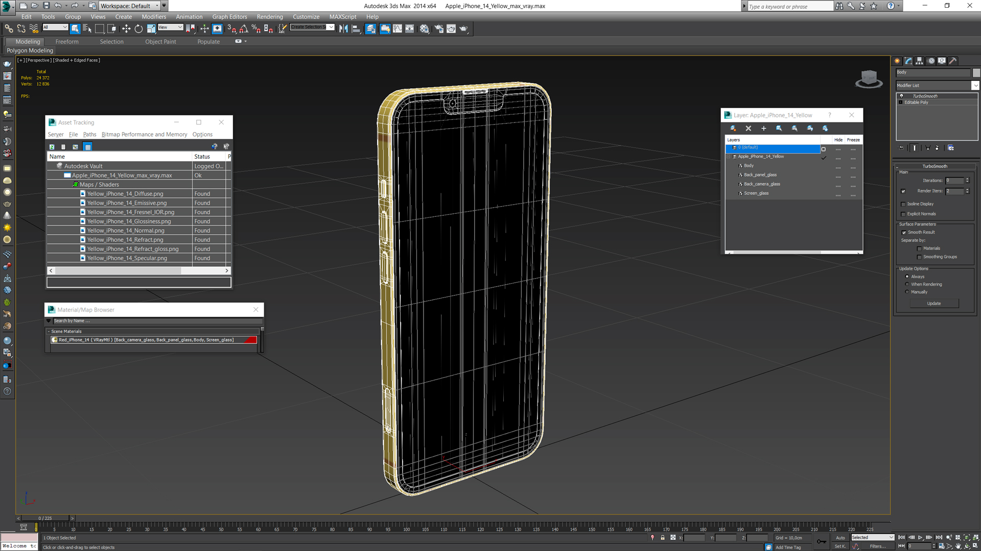Open the Curve Editor icon

[398, 29]
